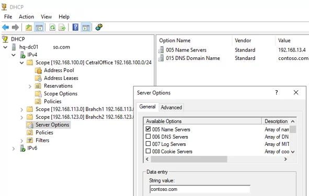Screen dimensions: 309x196
Task: Expand the IPv6 node
Action: tap(14, 149)
